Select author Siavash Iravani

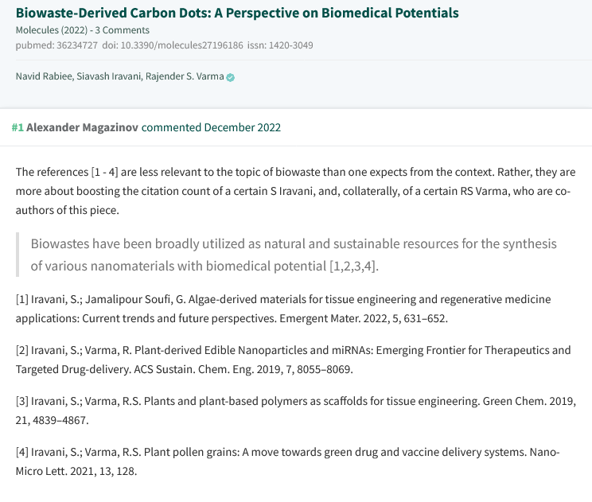(111, 76)
